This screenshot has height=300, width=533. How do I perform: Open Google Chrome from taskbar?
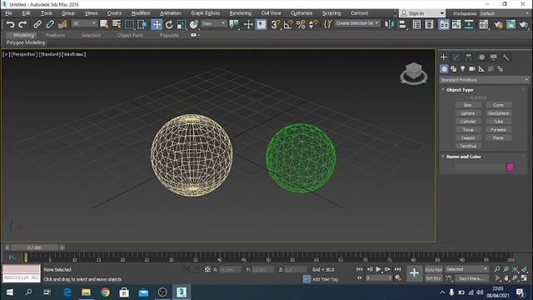[105, 292]
